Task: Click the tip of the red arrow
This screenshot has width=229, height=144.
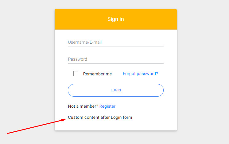Action: [65, 119]
